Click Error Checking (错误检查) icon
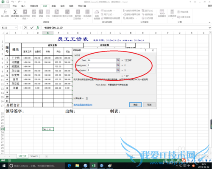212x169 pixels. tap(143, 14)
